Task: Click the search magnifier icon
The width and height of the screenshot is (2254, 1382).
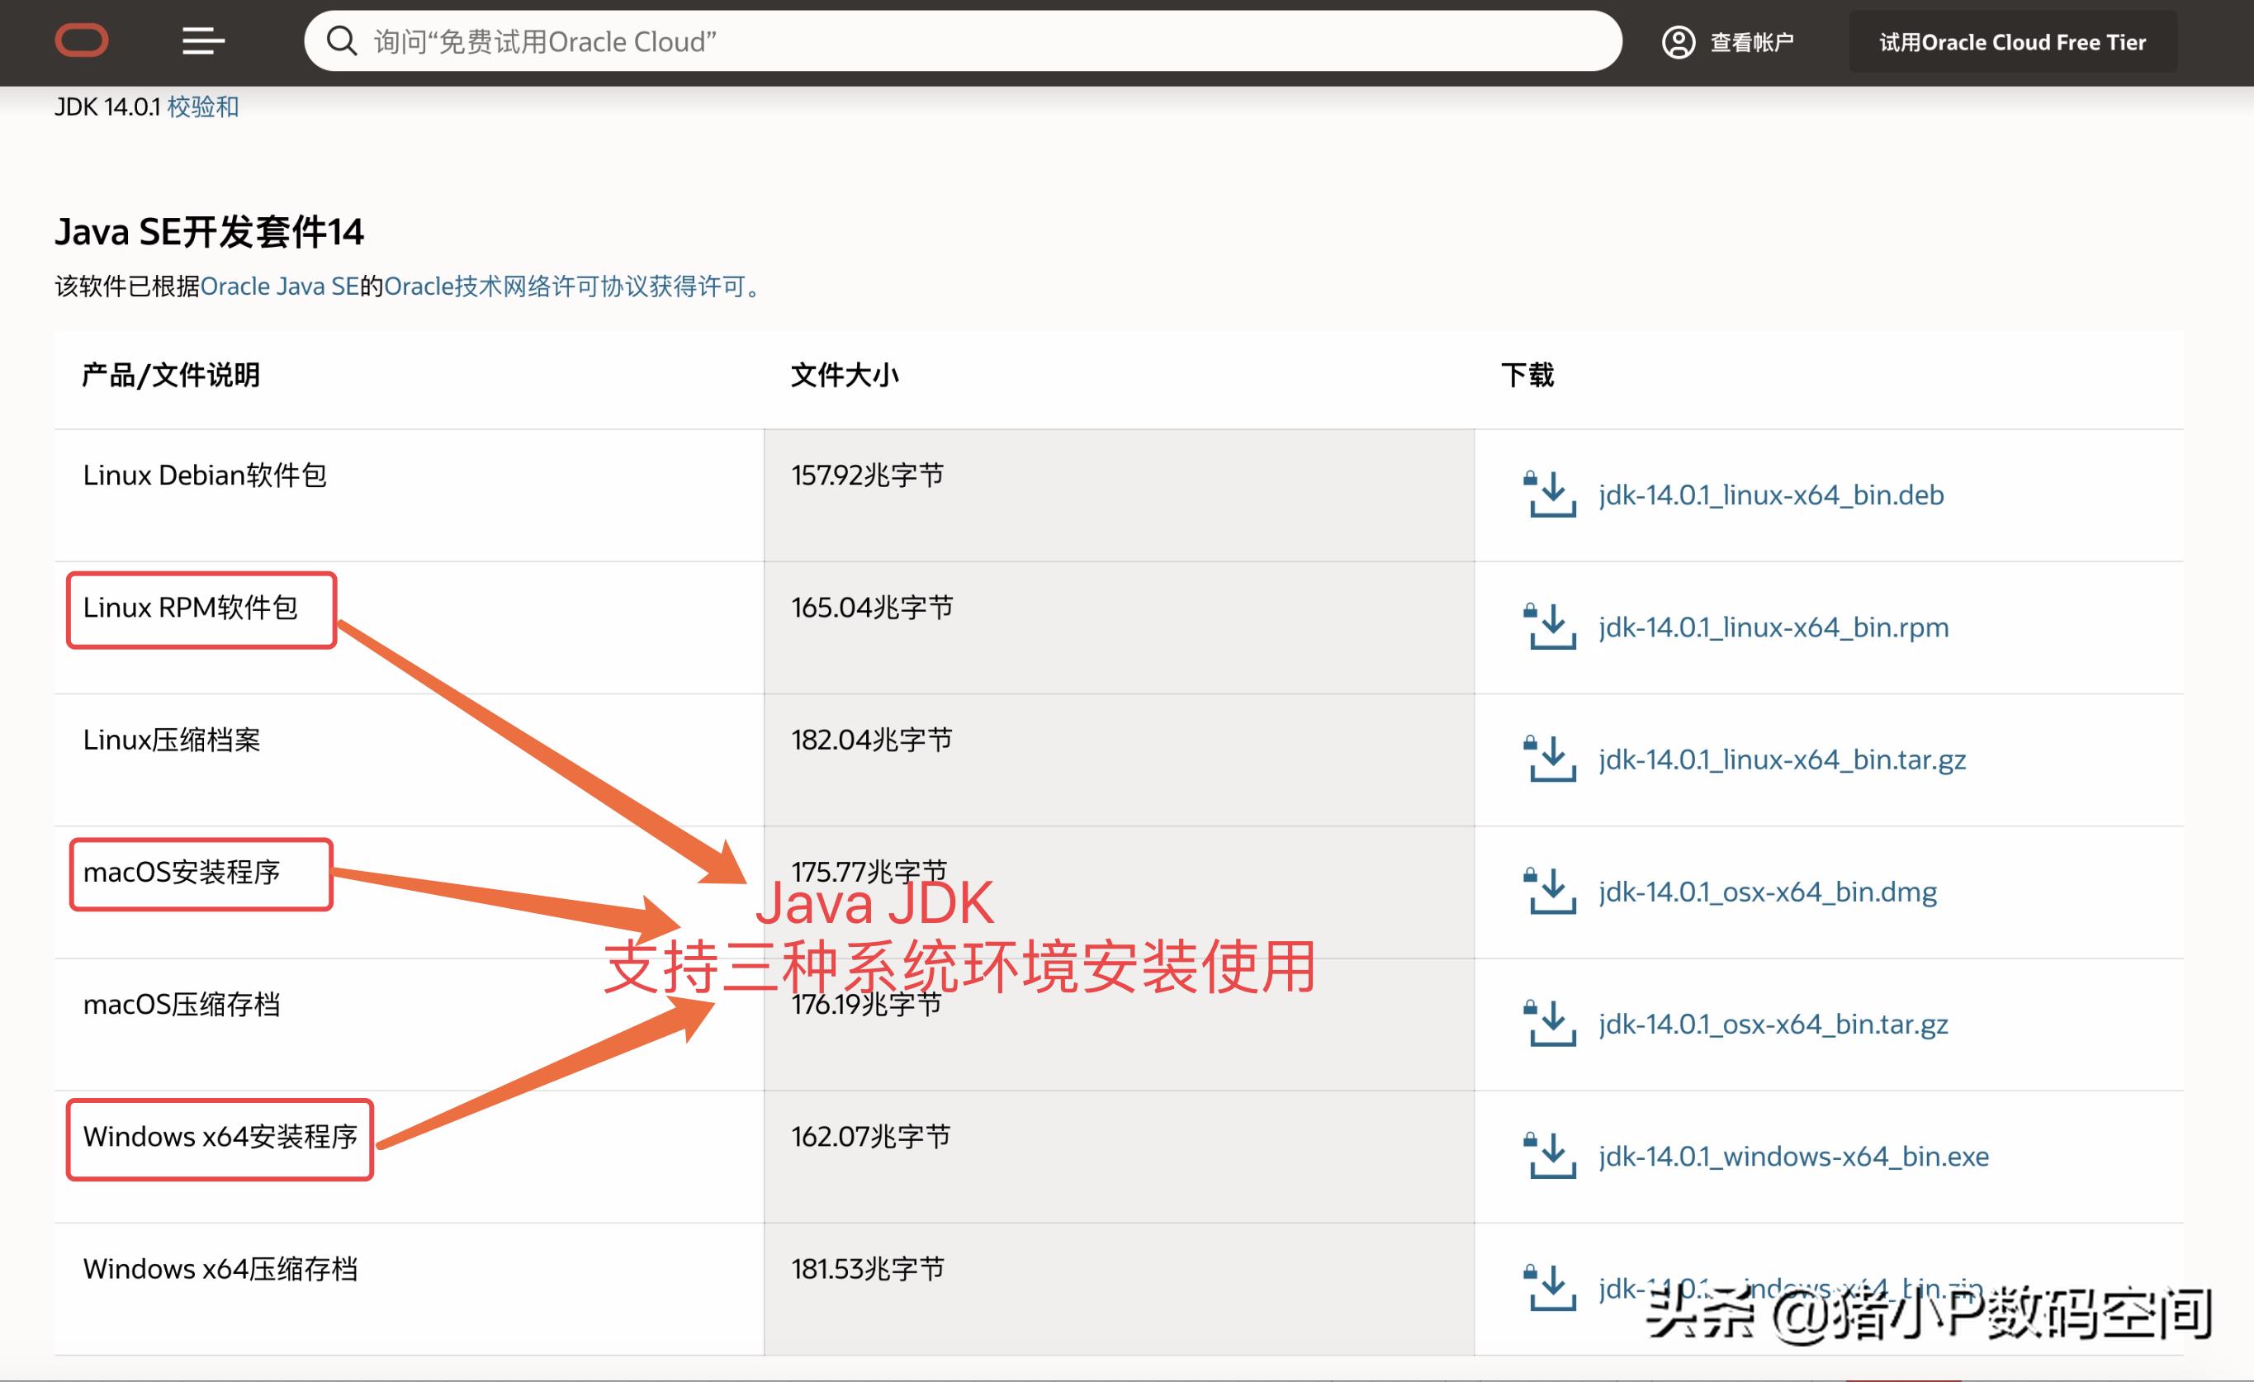Action: point(343,40)
